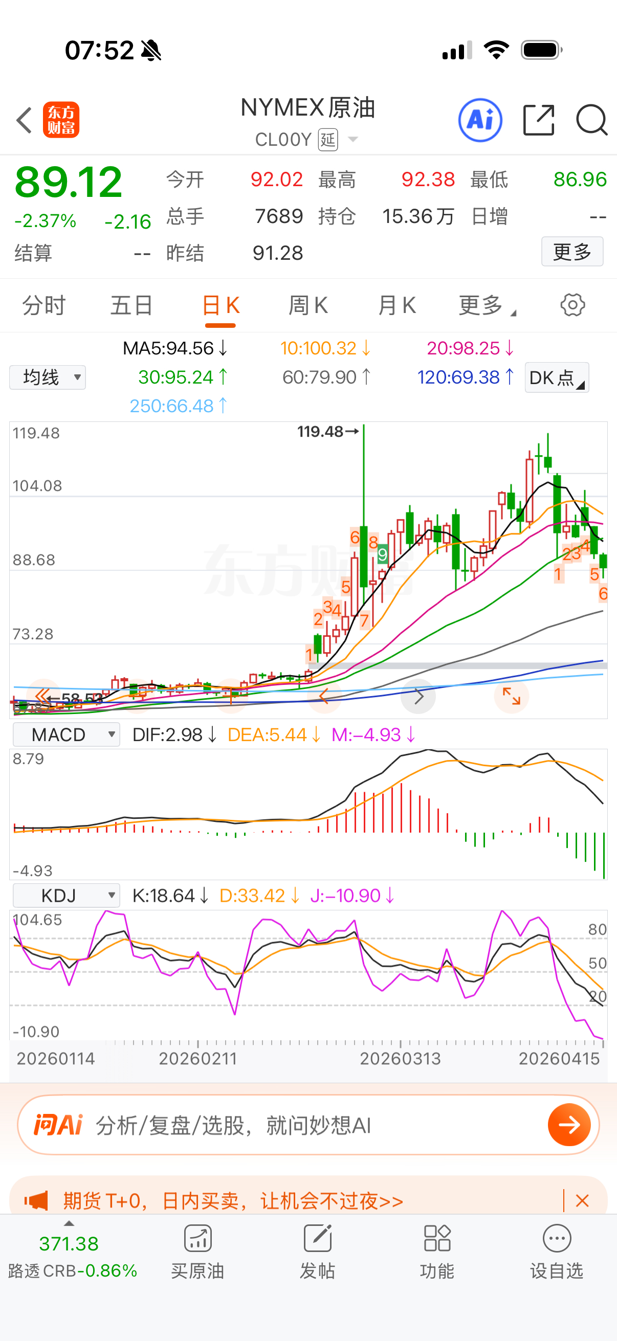Open the DK点 dropdown
The height and width of the screenshot is (1341, 617).
557,377
